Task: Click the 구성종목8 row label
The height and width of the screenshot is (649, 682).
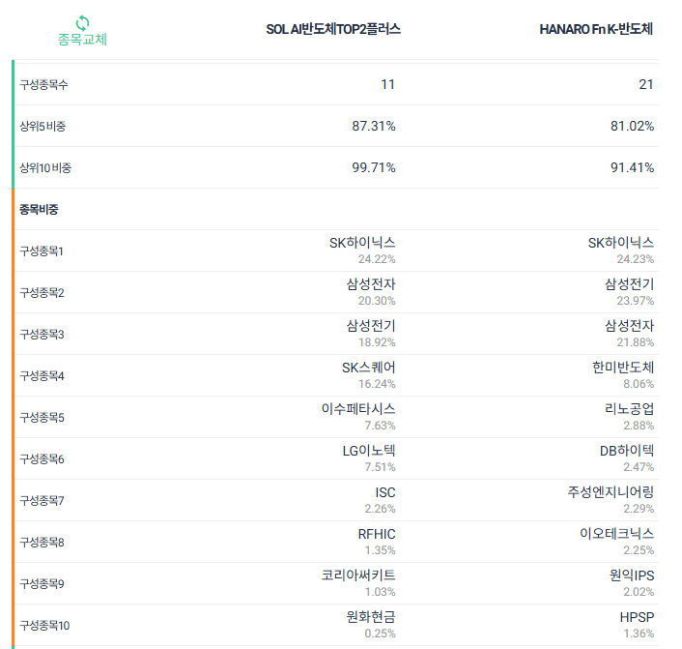Action: (43, 543)
